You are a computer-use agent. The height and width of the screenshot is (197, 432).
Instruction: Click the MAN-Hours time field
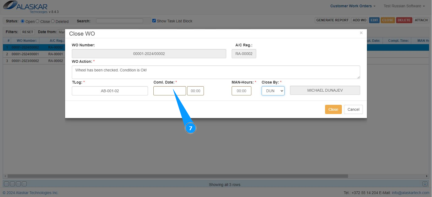(241, 91)
